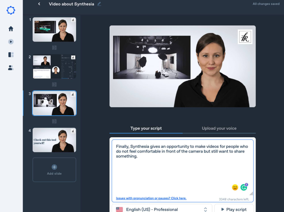Switch to Type your script tab
The height and width of the screenshot is (212, 284).
146,129
